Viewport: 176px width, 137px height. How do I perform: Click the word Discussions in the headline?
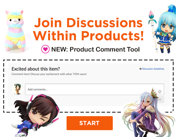tap(105, 23)
